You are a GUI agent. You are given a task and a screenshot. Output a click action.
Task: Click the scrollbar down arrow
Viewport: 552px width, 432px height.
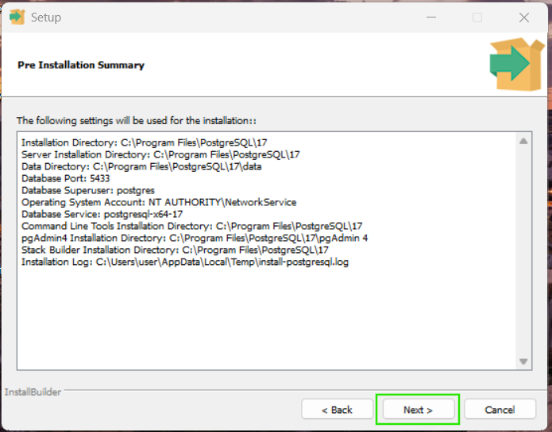pos(523,361)
